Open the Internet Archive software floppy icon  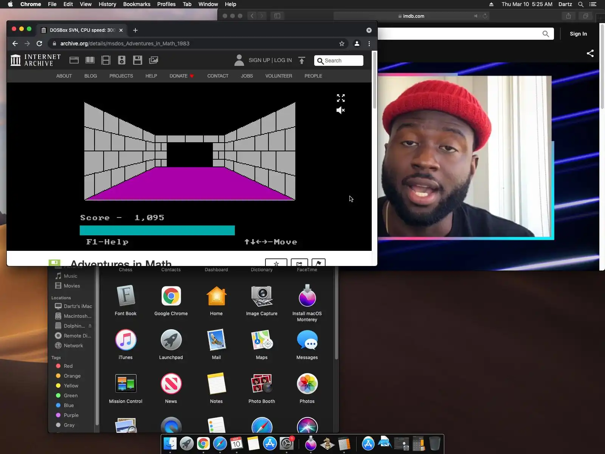(x=138, y=60)
